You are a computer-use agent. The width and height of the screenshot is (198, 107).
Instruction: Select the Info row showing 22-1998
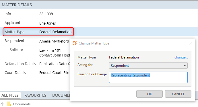[x=99, y=14]
